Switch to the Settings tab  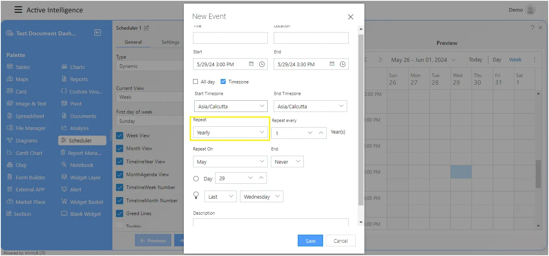point(170,42)
